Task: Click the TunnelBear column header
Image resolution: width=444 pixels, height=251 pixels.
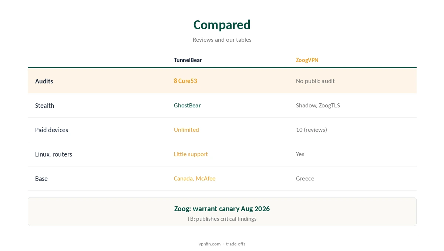Action: click(188, 60)
